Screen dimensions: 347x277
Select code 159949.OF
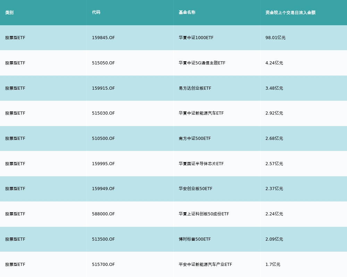click(x=103, y=189)
